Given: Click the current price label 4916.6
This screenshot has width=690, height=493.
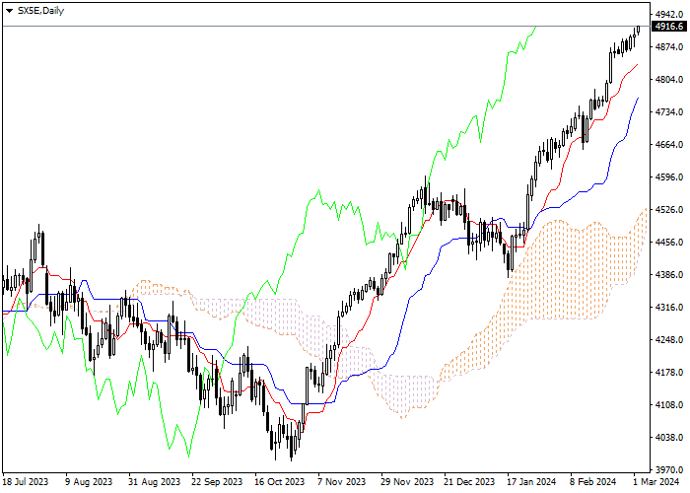Looking at the screenshot, I should tap(669, 27).
